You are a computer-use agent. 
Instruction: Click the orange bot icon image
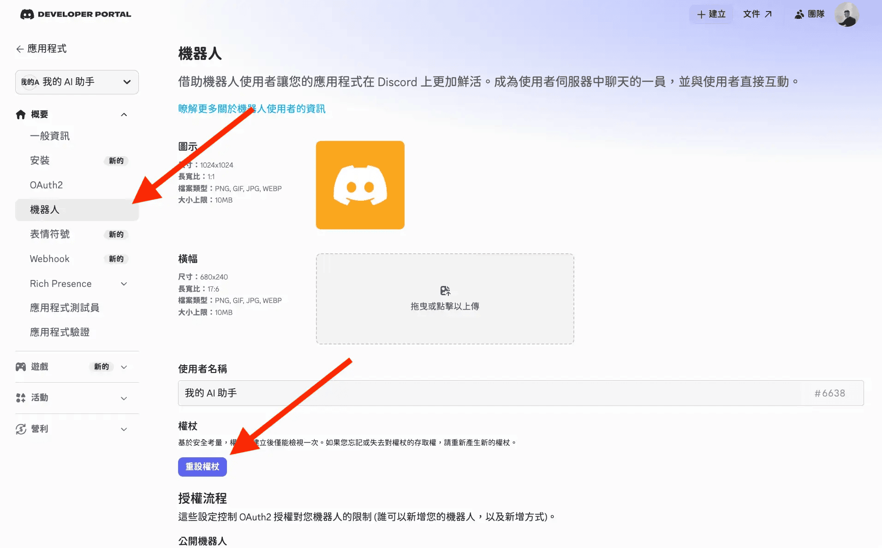click(x=360, y=185)
